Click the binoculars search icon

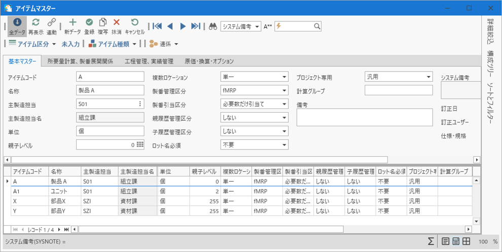point(213,26)
